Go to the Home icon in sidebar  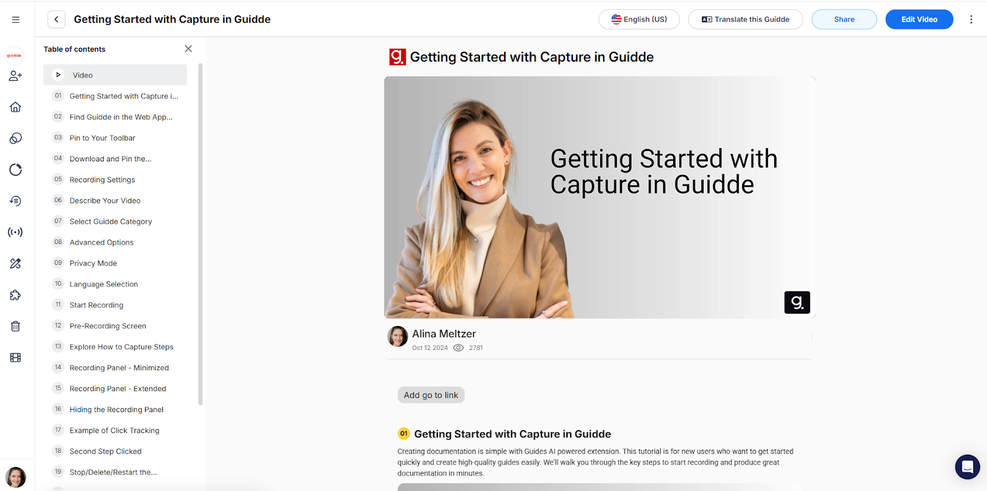click(15, 107)
